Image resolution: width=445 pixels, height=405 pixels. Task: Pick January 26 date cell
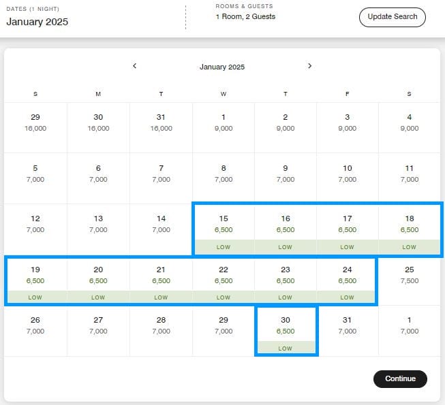[35, 331]
